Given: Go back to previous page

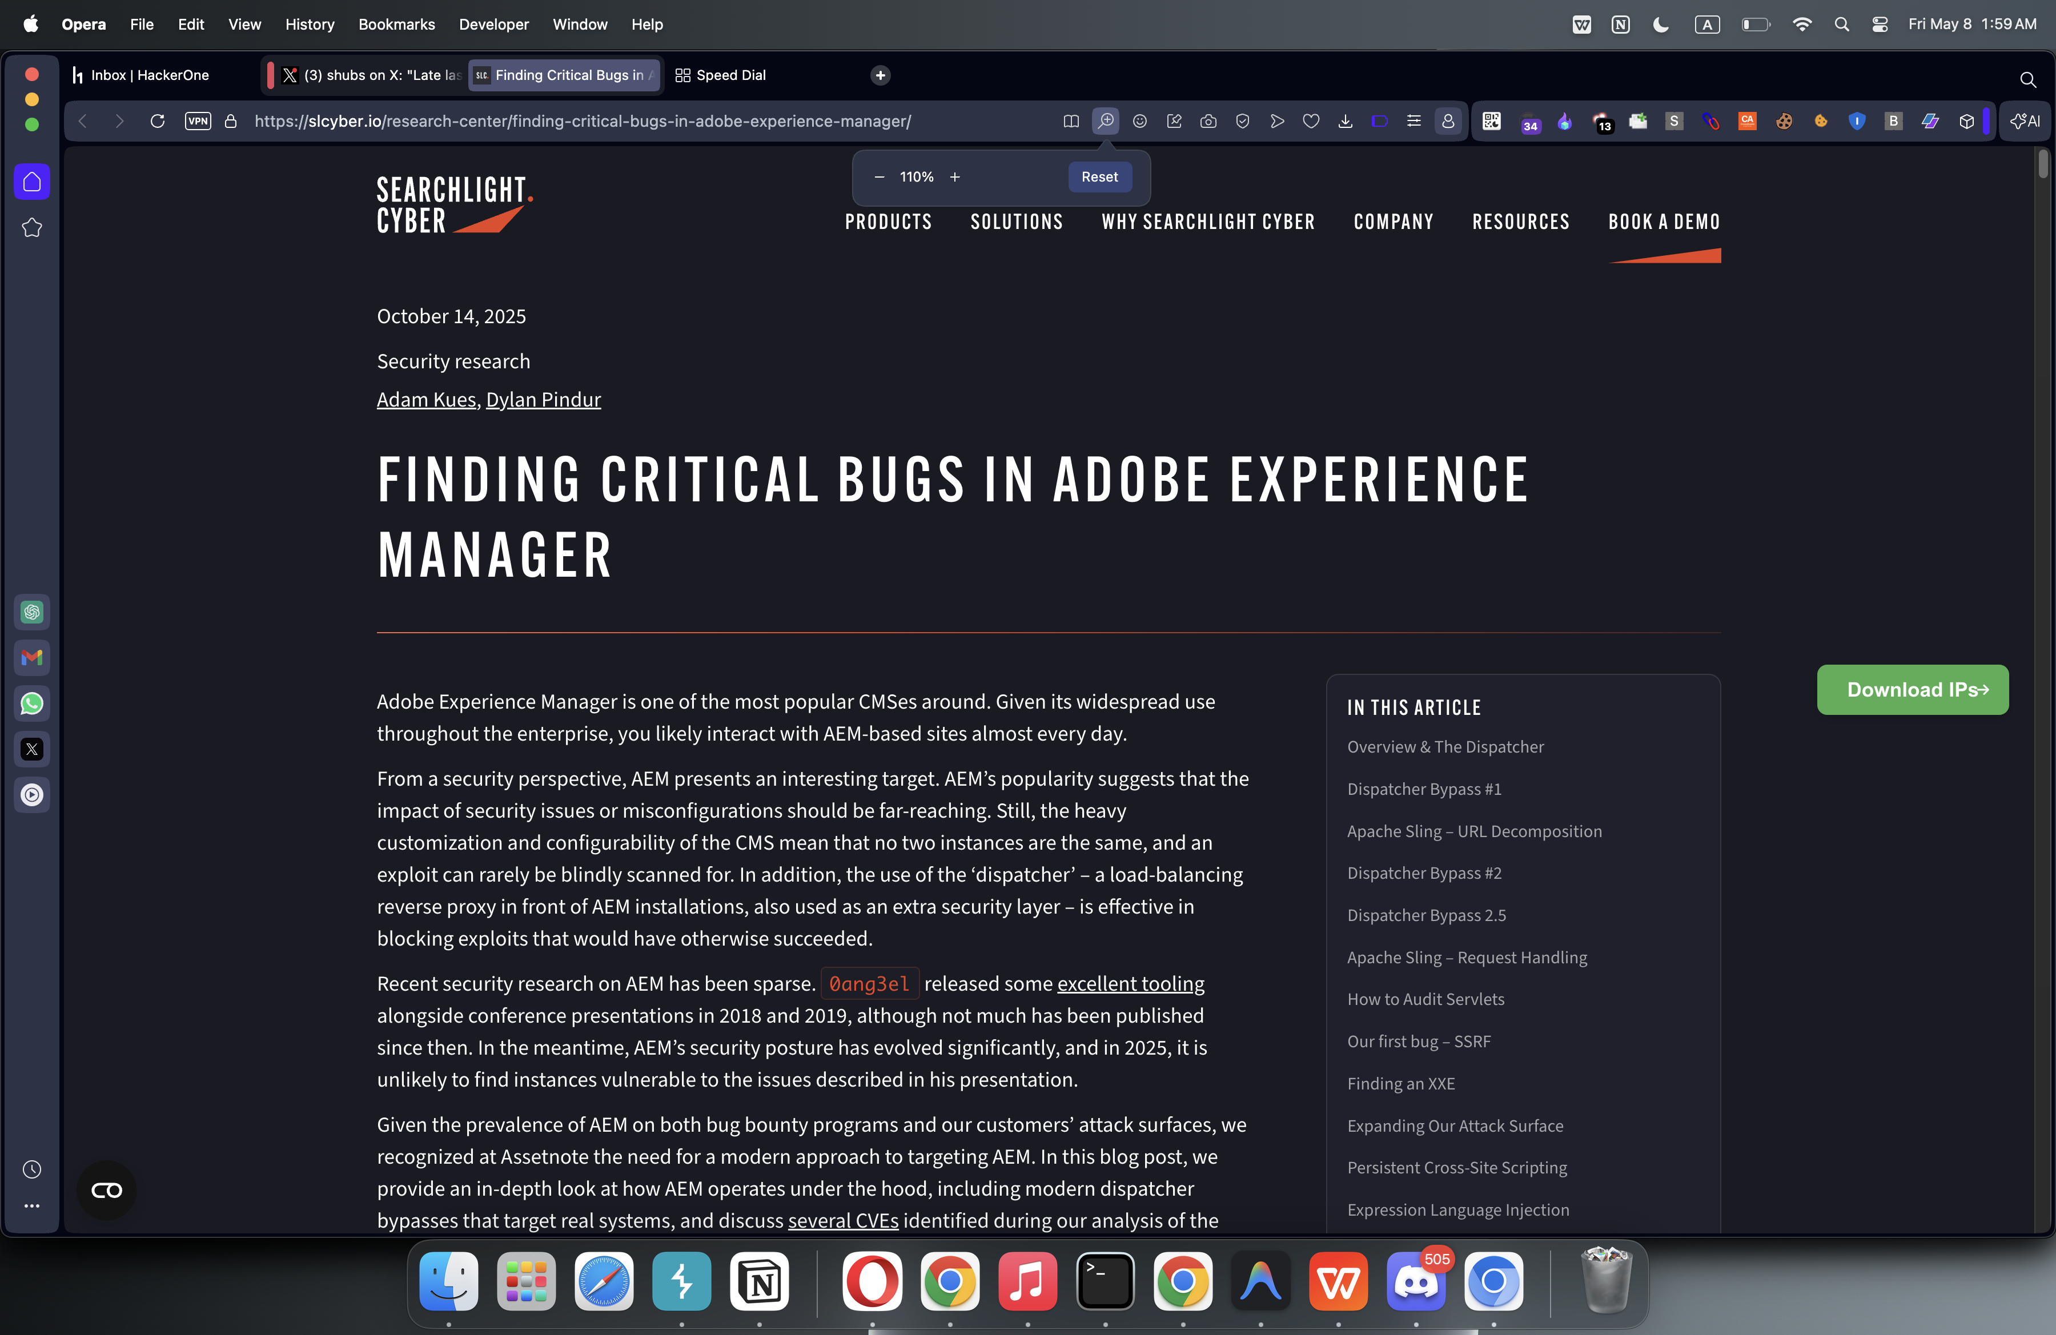Looking at the screenshot, I should coord(83,121).
